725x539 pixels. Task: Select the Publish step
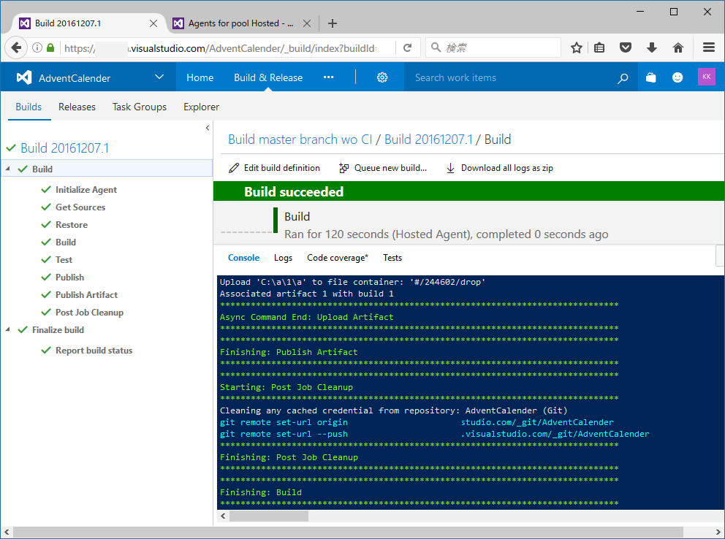tap(70, 278)
